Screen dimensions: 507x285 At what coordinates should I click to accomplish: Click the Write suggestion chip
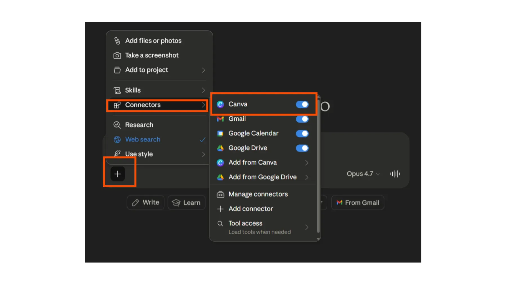click(x=146, y=203)
